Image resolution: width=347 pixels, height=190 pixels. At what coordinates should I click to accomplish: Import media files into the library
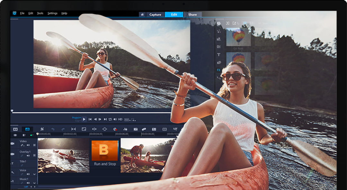pos(227,23)
